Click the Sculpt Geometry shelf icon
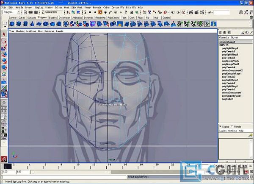 [173, 24]
